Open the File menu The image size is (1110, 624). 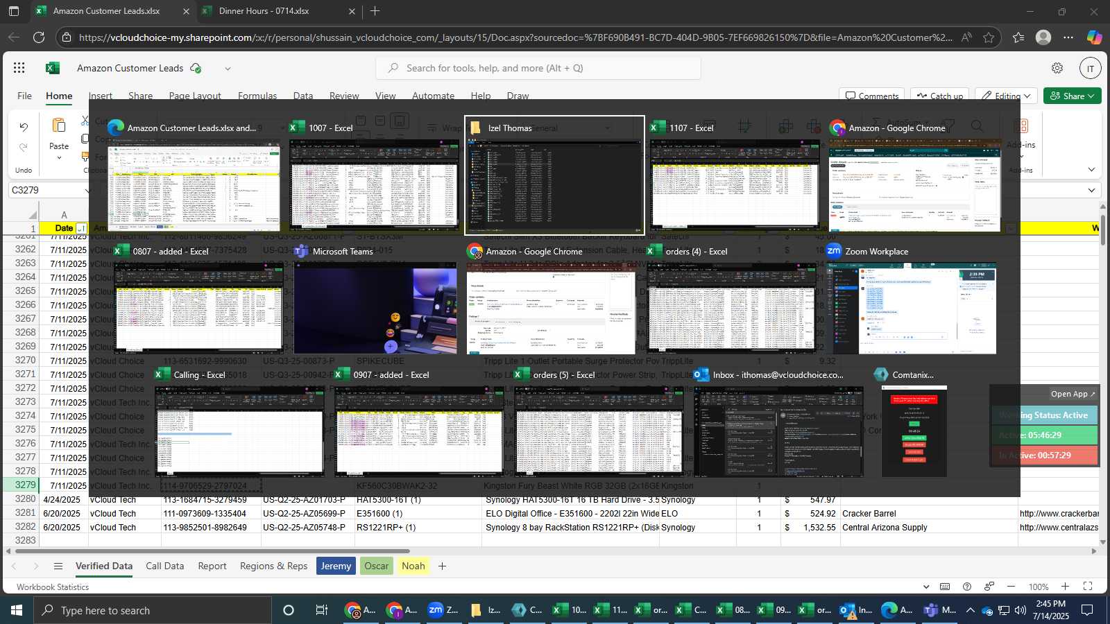click(x=24, y=96)
